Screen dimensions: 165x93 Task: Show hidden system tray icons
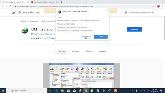click(133, 91)
